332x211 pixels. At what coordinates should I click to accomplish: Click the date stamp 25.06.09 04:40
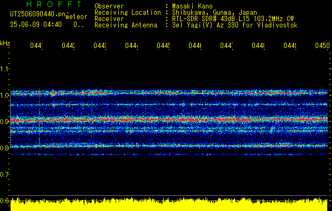click(36, 25)
